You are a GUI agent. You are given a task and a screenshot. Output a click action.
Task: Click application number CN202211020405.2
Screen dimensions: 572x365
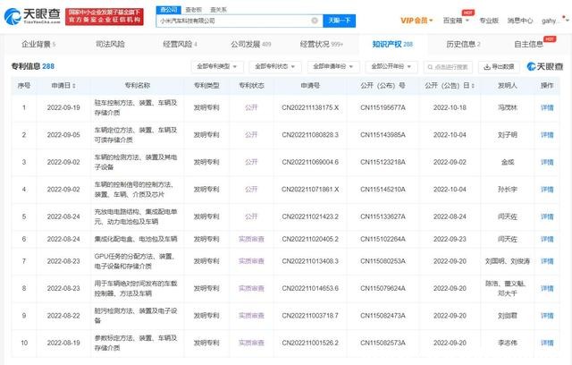pyautogui.click(x=310, y=239)
